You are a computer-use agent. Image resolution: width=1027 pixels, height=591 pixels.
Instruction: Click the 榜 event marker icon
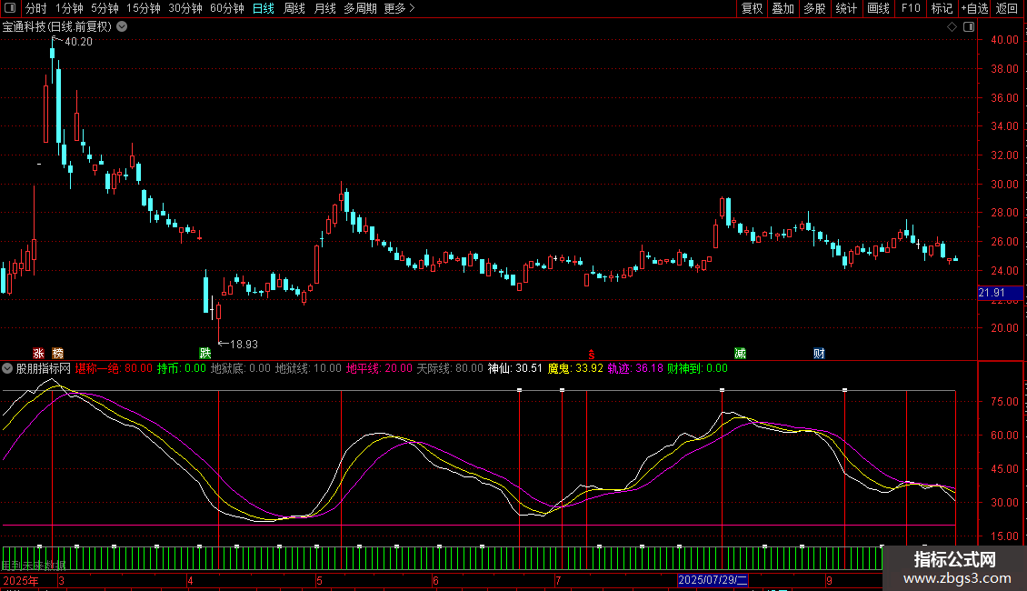point(58,353)
